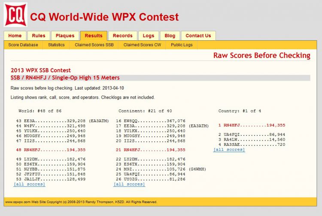Click Country row 2 UA4FQI
Viewport: 322px width, 216px height.
point(252,135)
